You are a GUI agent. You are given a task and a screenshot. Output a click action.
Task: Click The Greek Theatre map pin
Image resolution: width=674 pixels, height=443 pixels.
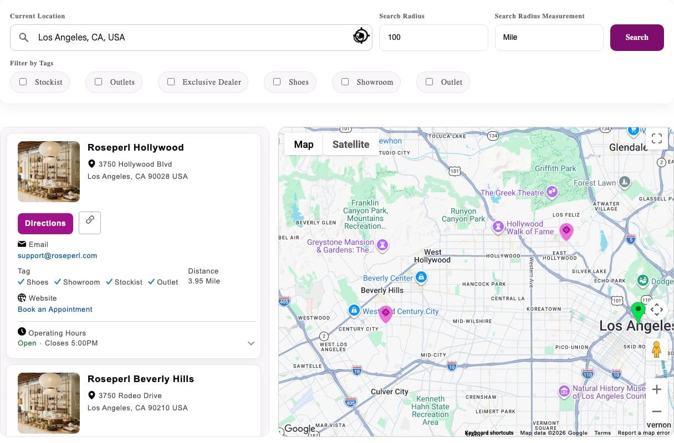click(x=552, y=192)
